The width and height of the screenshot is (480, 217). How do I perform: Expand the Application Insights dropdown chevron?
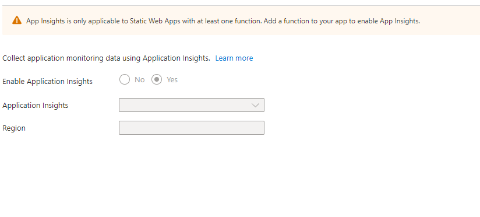point(255,105)
